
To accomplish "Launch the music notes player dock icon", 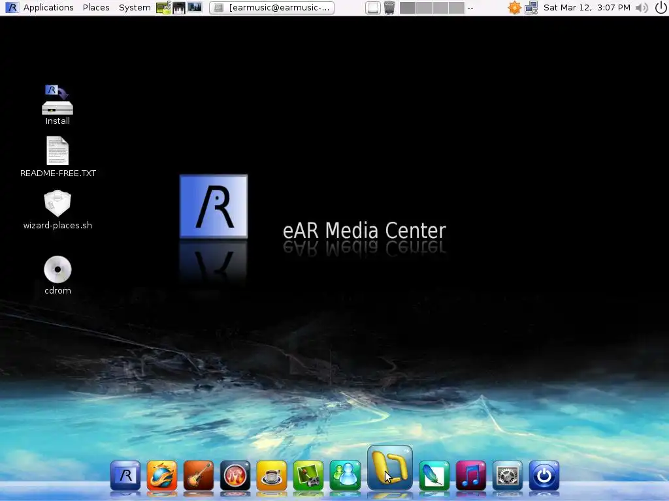I will pos(470,475).
